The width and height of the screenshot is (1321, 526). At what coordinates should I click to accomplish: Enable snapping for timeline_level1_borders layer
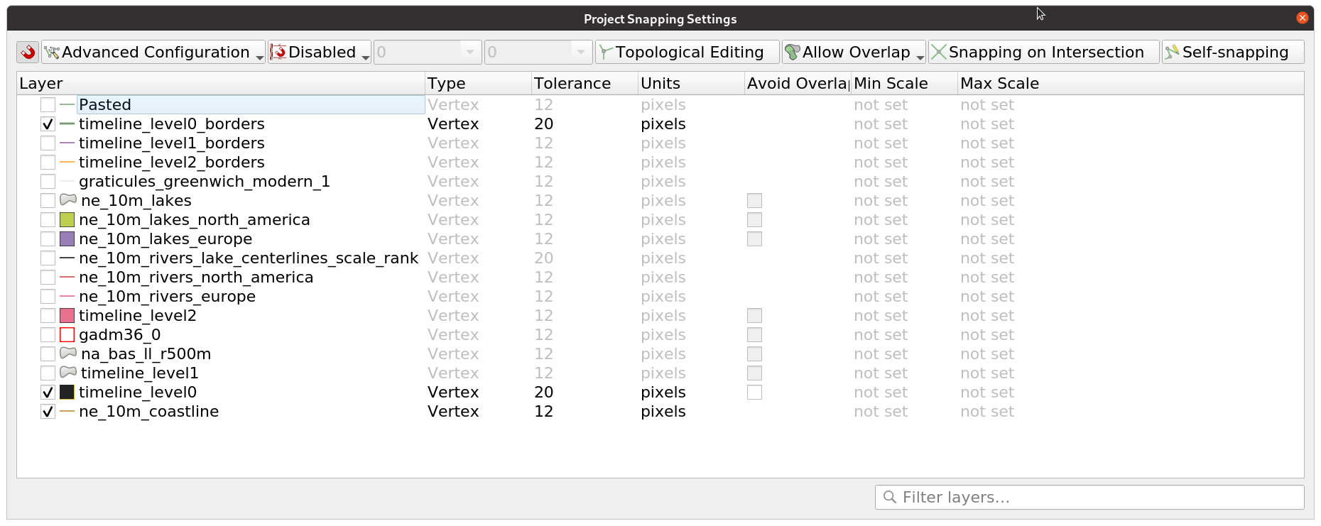[x=48, y=143]
